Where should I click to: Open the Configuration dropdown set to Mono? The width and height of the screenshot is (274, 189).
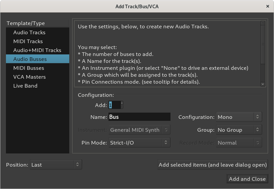(x=239, y=117)
